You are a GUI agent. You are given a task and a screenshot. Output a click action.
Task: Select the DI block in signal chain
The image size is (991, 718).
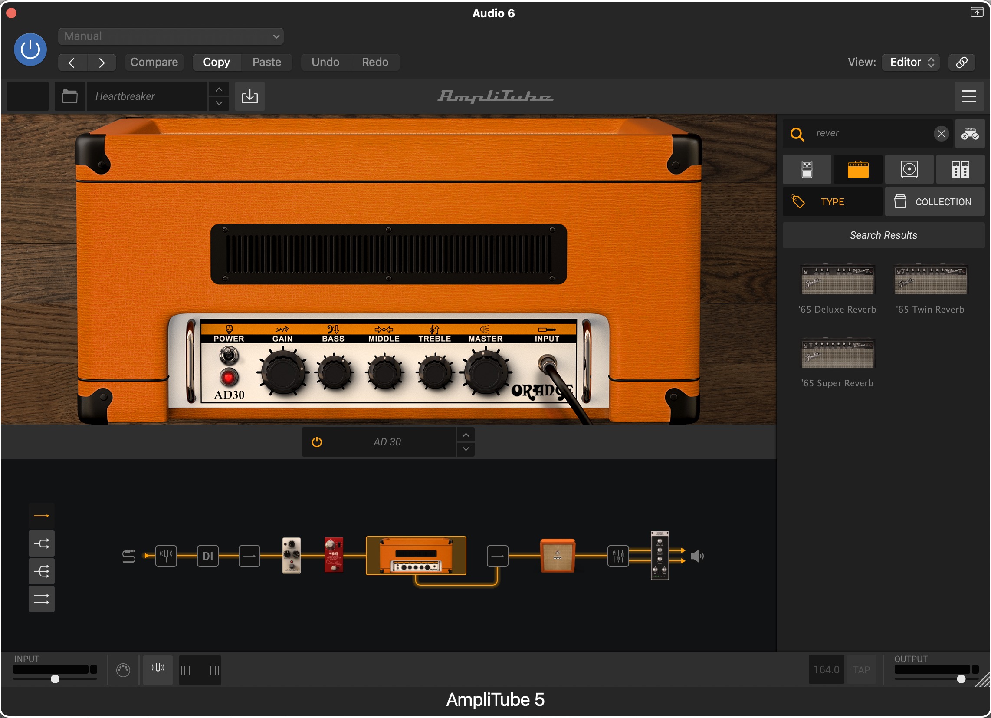pos(207,556)
